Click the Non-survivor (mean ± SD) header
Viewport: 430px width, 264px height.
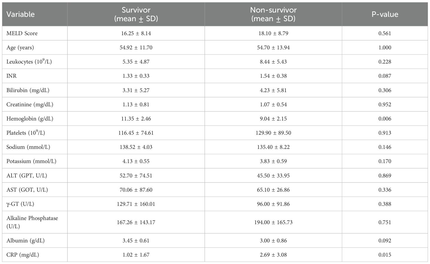273,14
